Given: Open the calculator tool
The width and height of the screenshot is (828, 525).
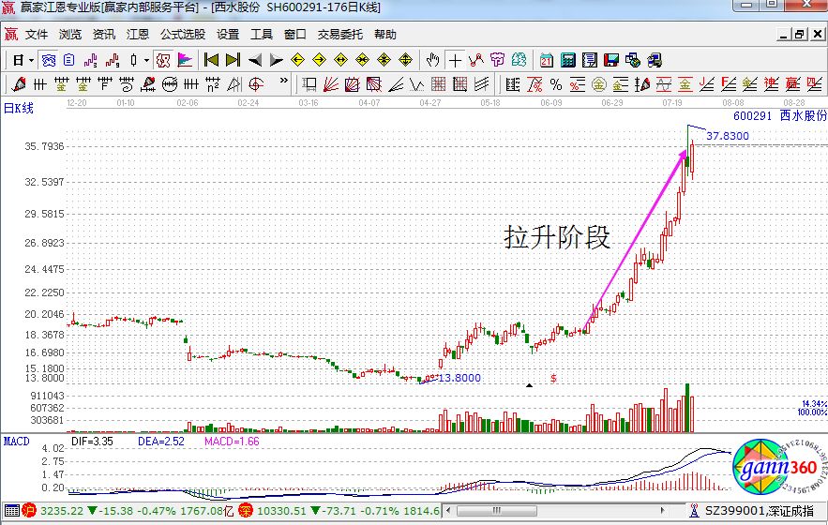Looking at the screenshot, I should point(567,60).
